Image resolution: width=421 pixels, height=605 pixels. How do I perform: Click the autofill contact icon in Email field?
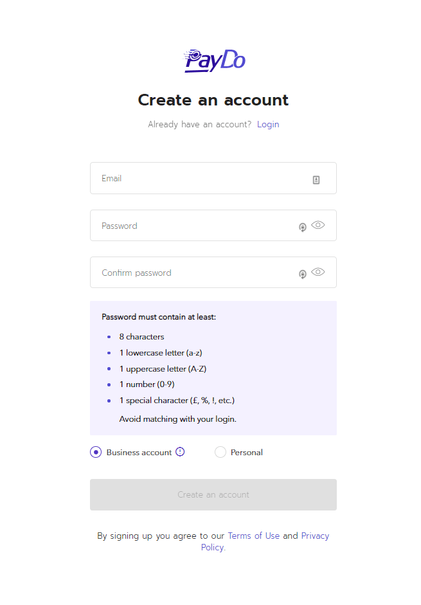click(316, 180)
